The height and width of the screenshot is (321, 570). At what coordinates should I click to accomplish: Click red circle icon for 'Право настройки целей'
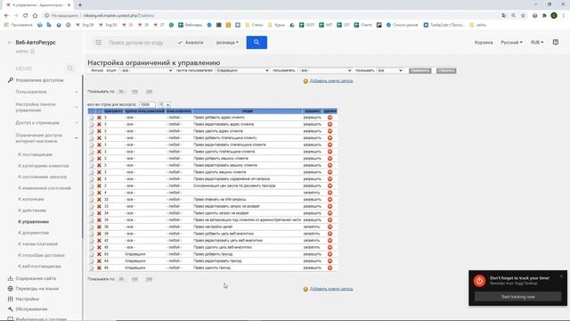(x=330, y=226)
